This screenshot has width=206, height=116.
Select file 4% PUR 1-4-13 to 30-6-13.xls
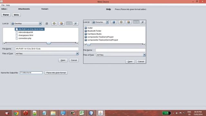click(30, 29)
